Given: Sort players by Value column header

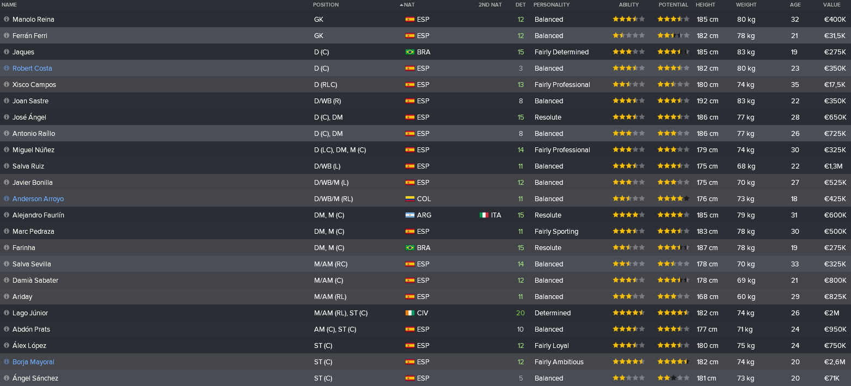Looking at the screenshot, I should [x=831, y=5].
